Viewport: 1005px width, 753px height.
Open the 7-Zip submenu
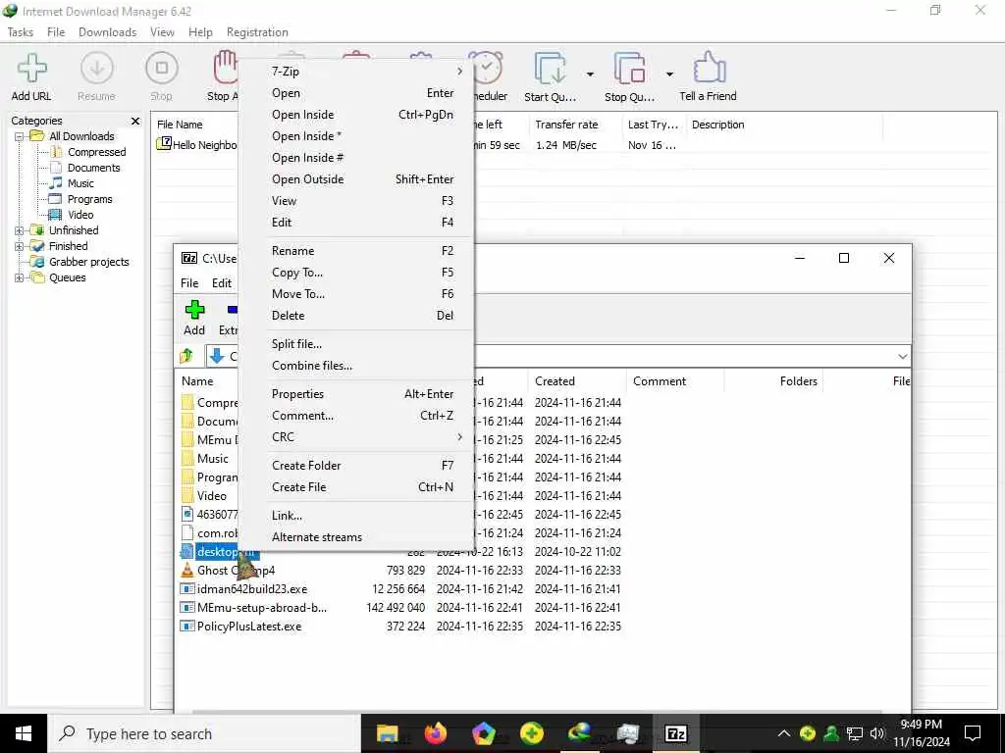pyautogui.click(x=355, y=71)
